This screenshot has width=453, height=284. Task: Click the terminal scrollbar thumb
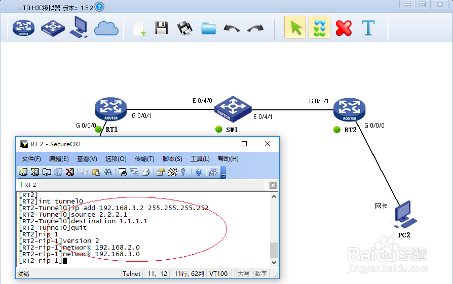click(x=274, y=250)
